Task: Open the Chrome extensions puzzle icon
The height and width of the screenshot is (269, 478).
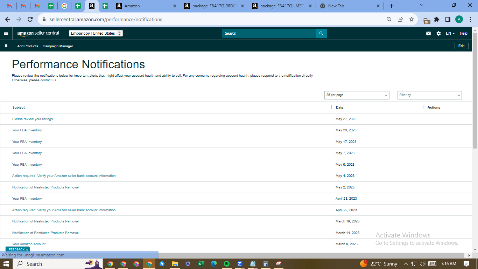Action: 437,19
